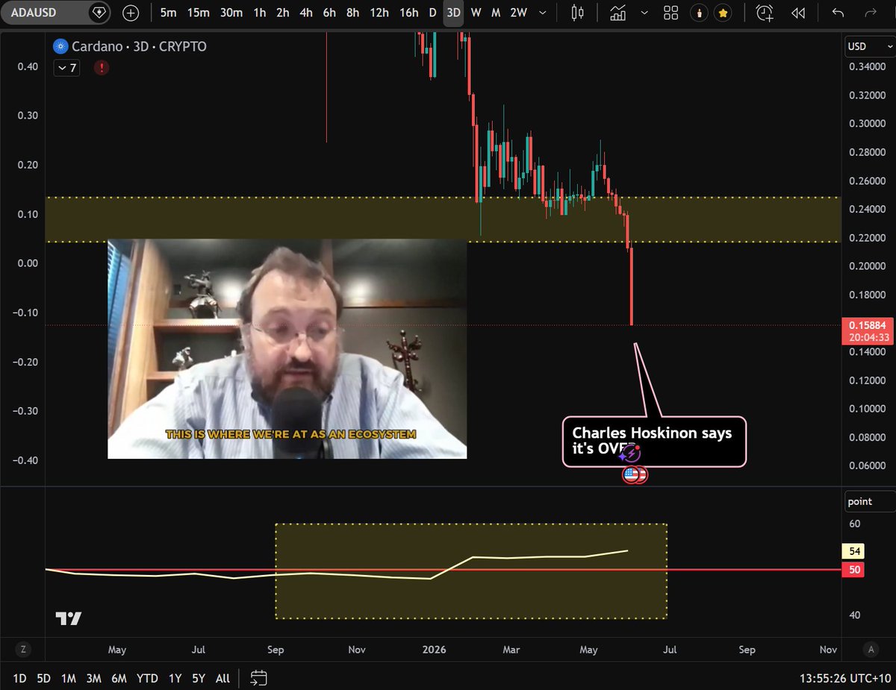
Task: Switch to the 2W interval
Action: pos(518,13)
